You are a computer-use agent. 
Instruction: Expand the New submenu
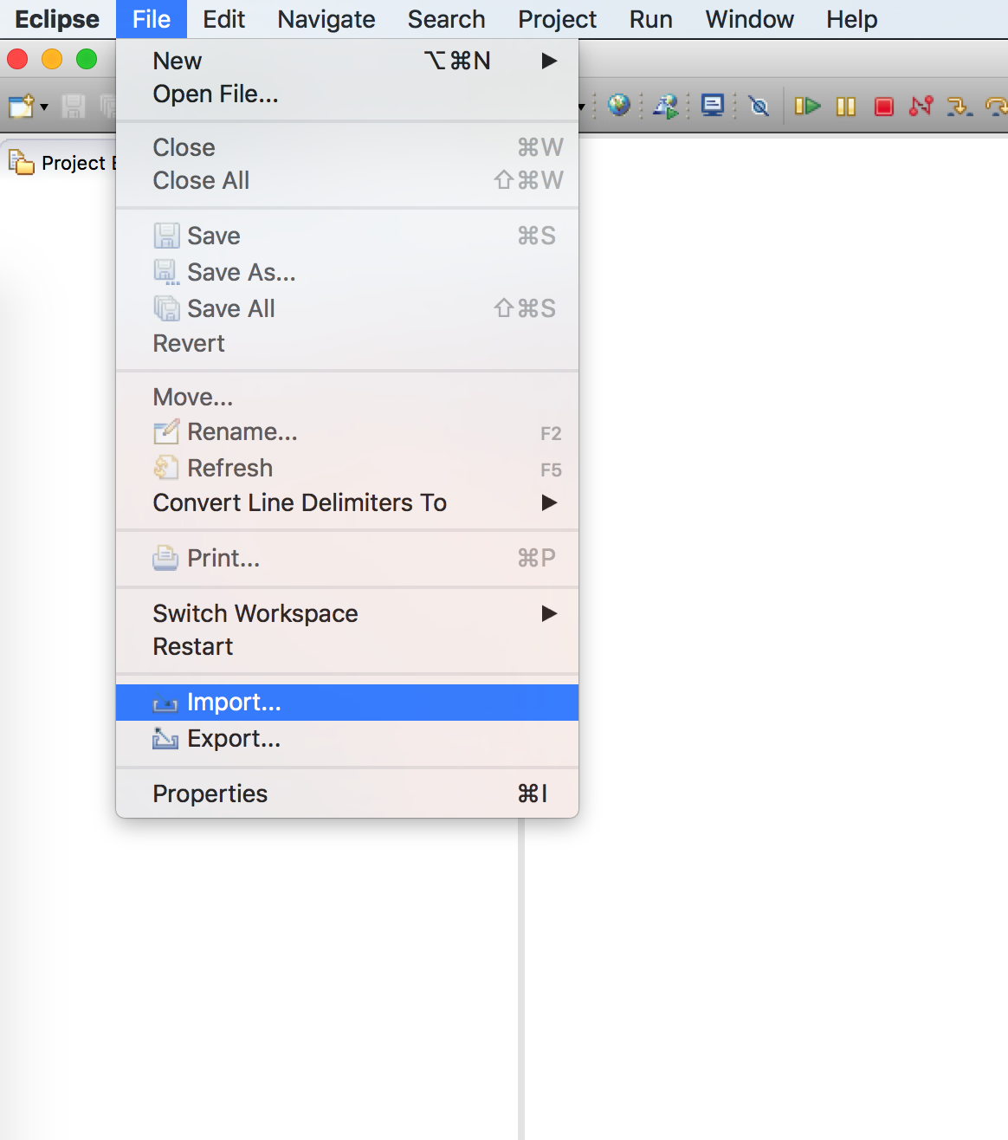click(347, 61)
